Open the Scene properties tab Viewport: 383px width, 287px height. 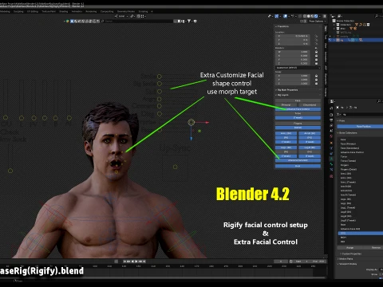pos(331,131)
